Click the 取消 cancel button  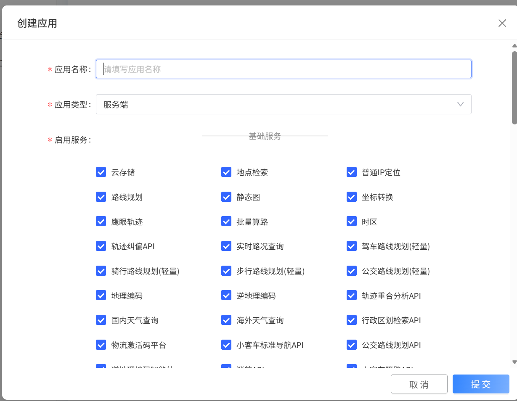pyautogui.click(x=419, y=384)
